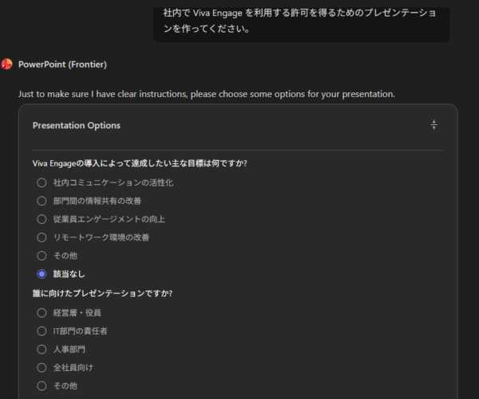The image size is (479, 399).
Task: Select 全社員向け audience option
Action: coord(42,367)
